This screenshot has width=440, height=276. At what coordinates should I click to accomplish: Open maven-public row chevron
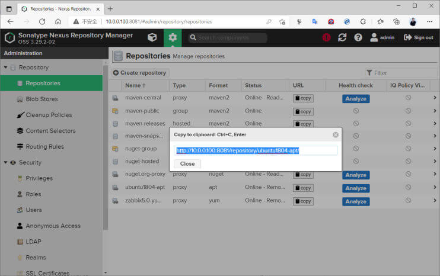click(435, 111)
